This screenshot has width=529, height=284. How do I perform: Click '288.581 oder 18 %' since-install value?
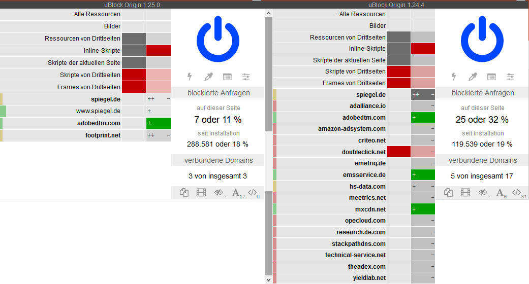pyautogui.click(x=217, y=144)
